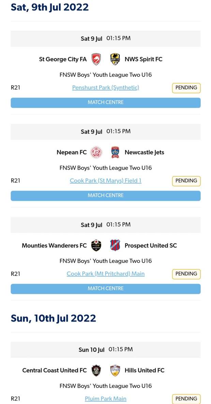Click PENDING status on the St George match
The image size is (211, 404).
186,88
